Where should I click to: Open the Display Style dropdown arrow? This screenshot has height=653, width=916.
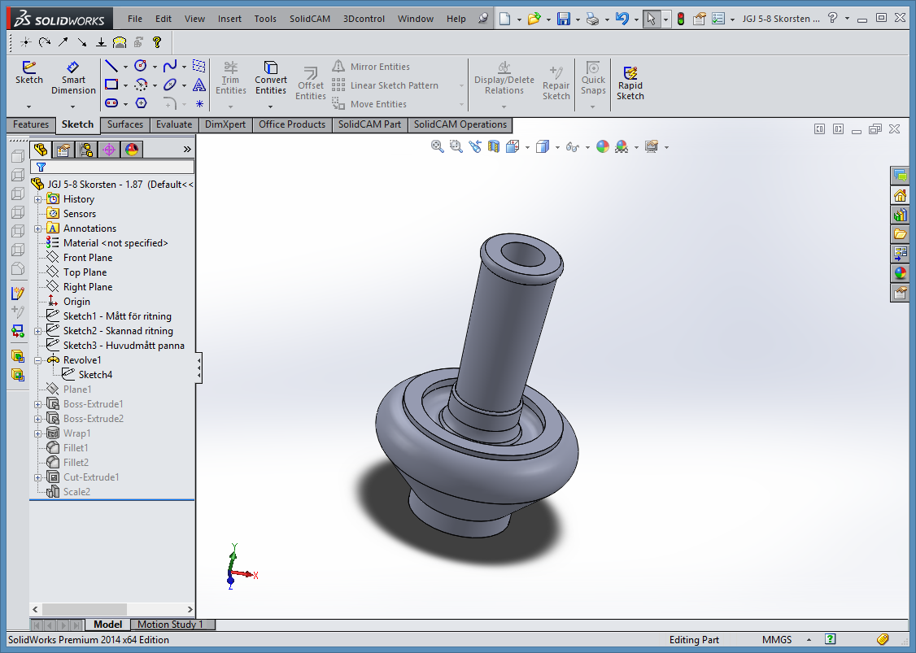point(557,147)
